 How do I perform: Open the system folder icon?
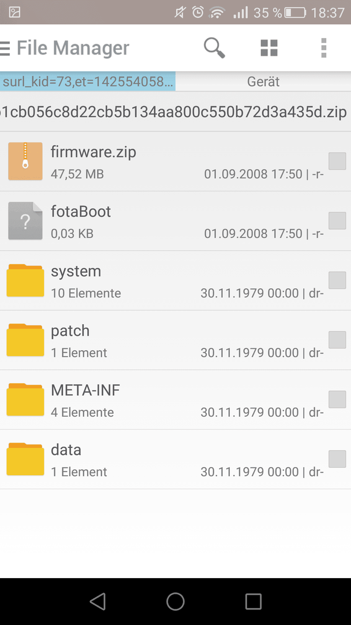25,280
